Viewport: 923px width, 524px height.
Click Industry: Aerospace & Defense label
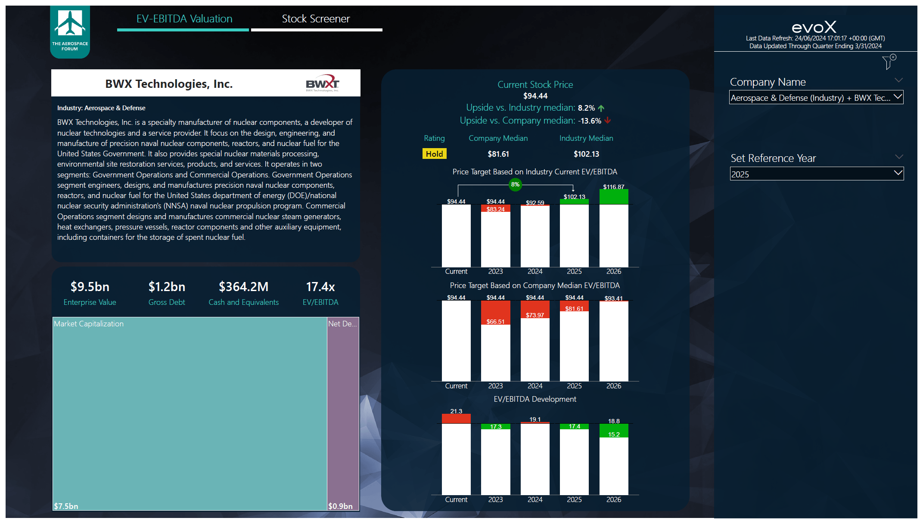point(101,108)
